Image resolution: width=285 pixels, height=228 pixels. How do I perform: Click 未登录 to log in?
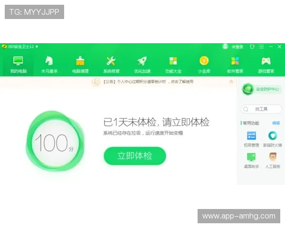click(x=237, y=47)
